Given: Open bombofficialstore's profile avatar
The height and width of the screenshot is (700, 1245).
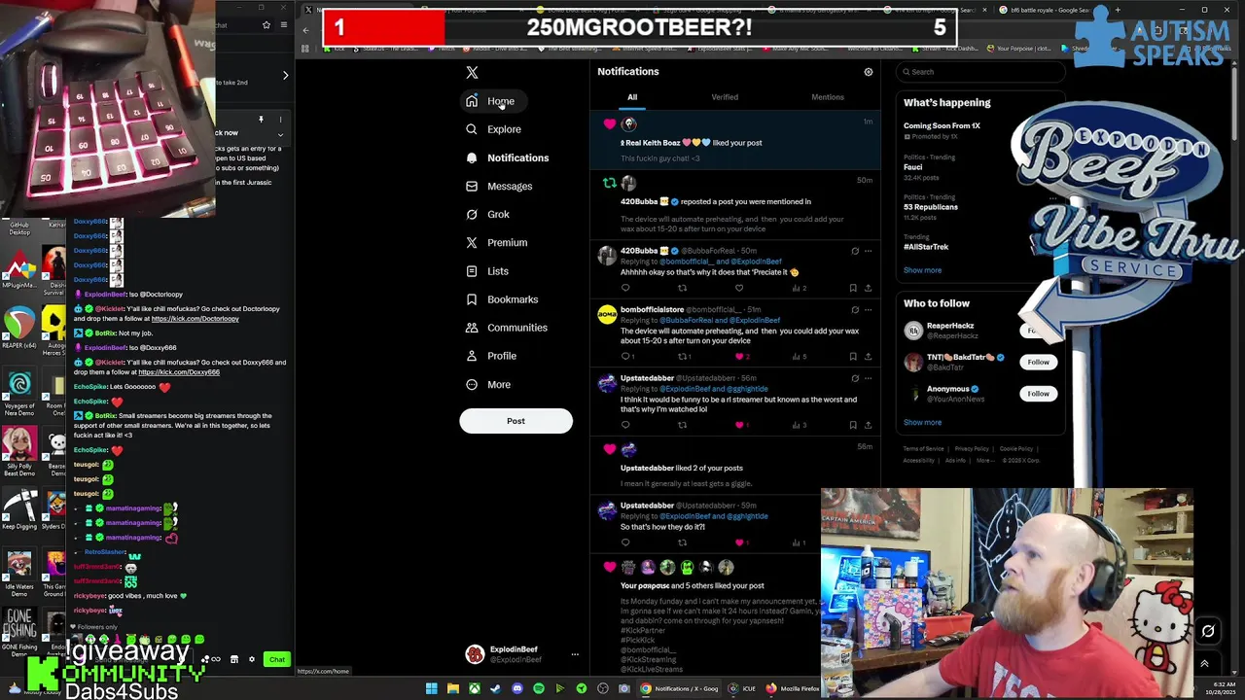Looking at the screenshot, I should (x=607, y=314).
